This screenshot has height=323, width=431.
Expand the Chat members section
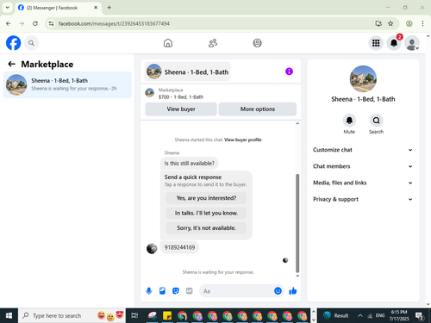pyautogui.click(x=363, y=166)
